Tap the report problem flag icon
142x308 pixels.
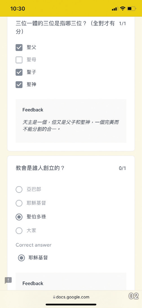point(8,280)
